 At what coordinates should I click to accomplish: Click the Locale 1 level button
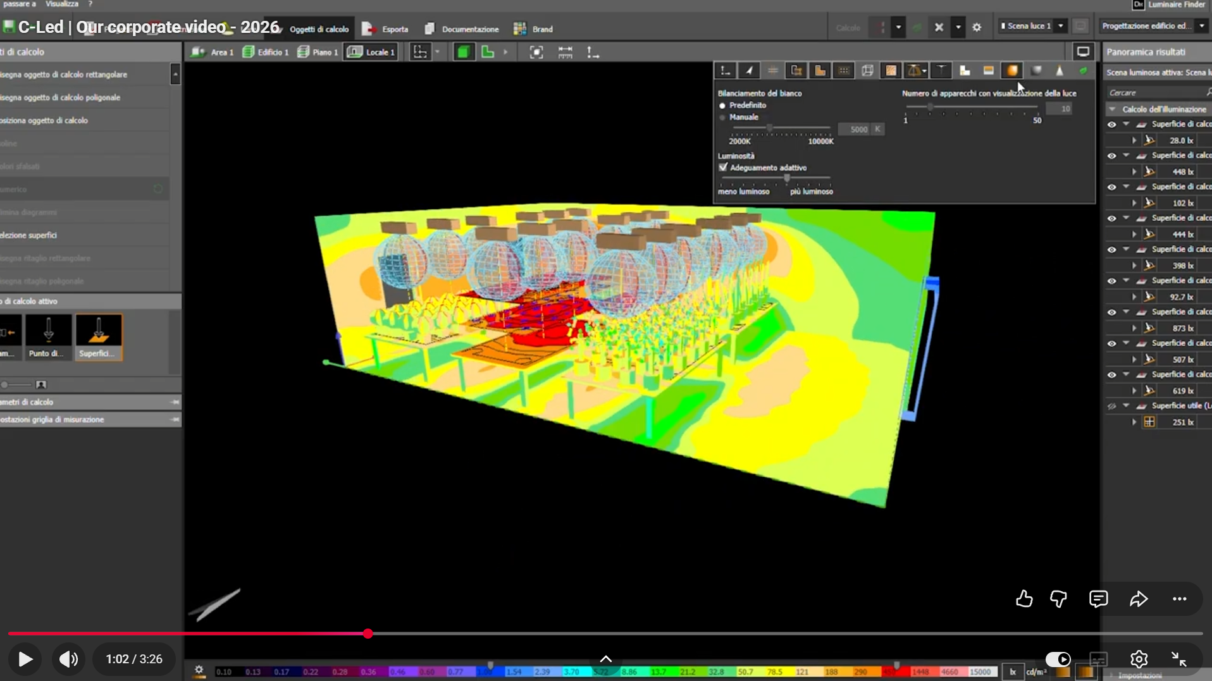[x=371, y=52]
